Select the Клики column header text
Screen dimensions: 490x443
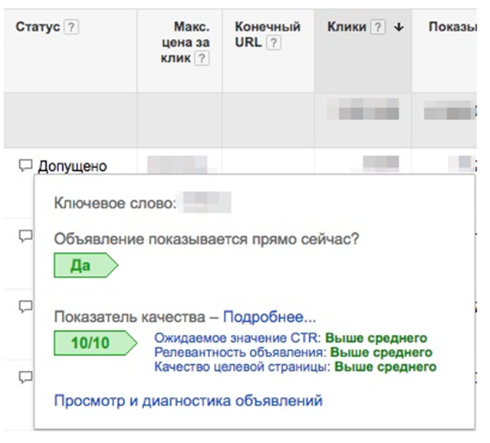[347, 27]
